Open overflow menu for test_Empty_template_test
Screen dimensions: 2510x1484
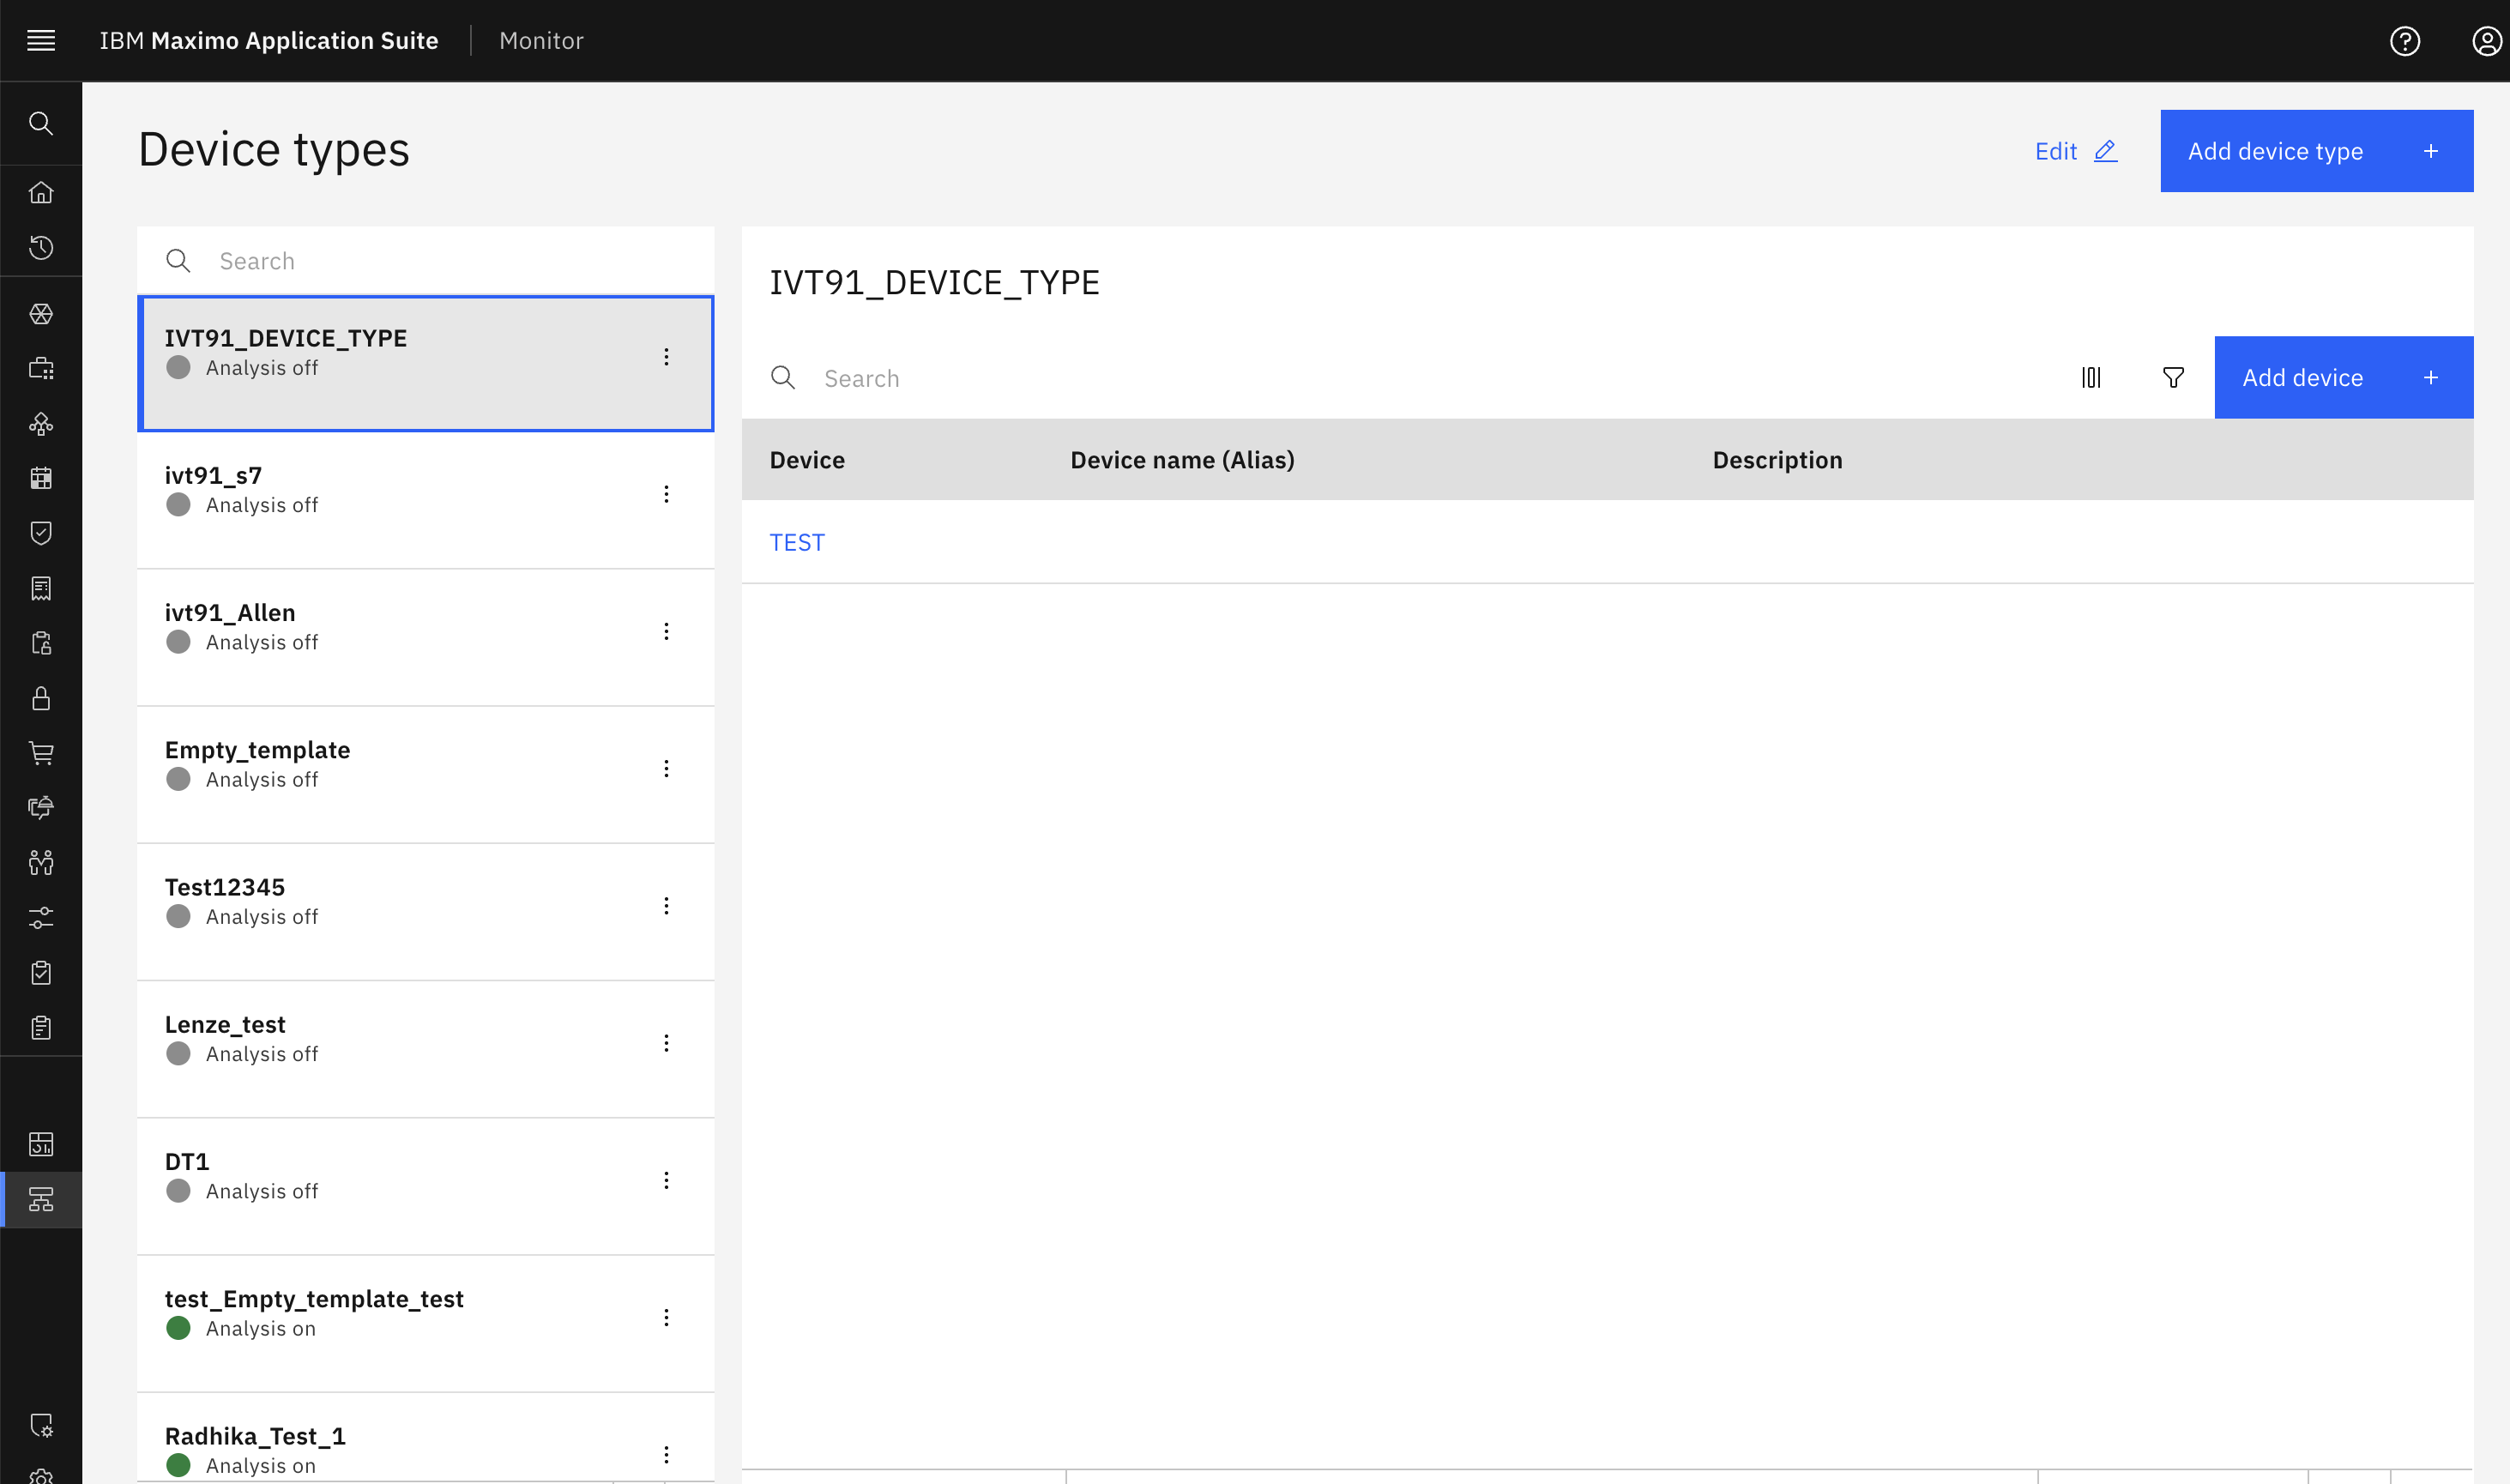pyautogui.click(x=666, y=1317)
